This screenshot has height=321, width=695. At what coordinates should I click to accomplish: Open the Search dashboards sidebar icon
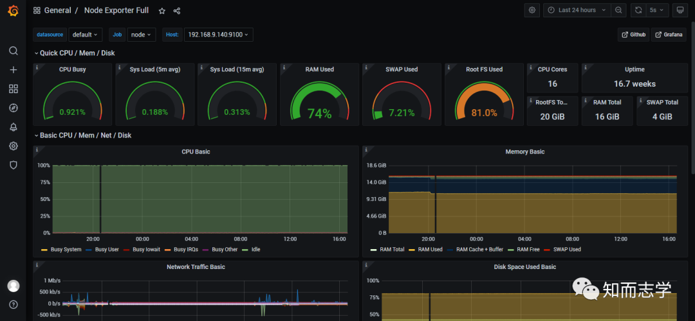[x=14, y=51]
